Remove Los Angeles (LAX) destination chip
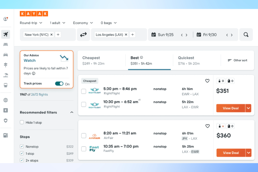The width and height of the screenshot is (258, 172). (x=126, y=35)
